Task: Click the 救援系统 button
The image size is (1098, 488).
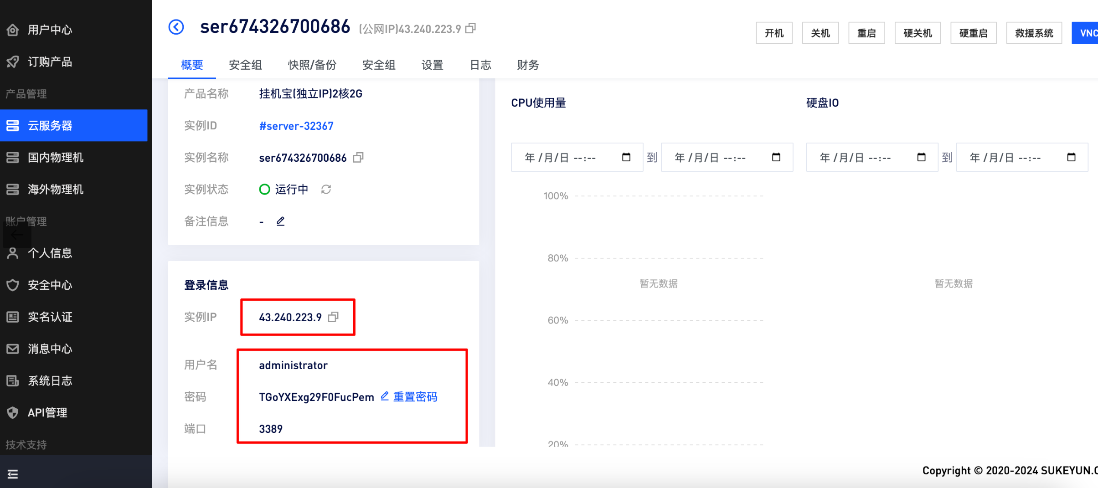Action: 1034,33
